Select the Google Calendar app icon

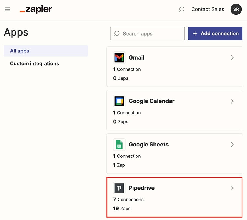(x=119, y=101)
